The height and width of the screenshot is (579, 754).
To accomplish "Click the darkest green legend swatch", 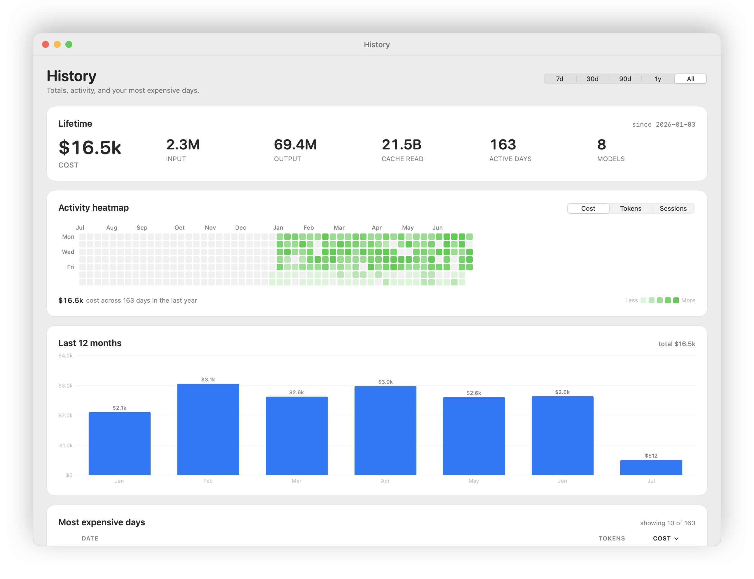I will (x=676, y=300).
